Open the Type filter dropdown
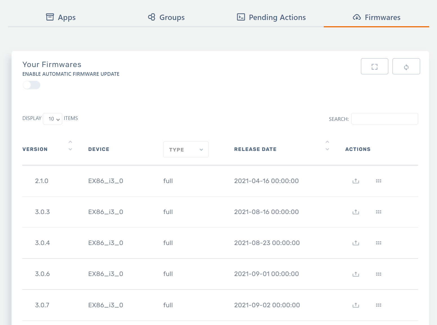 (186, 150)
